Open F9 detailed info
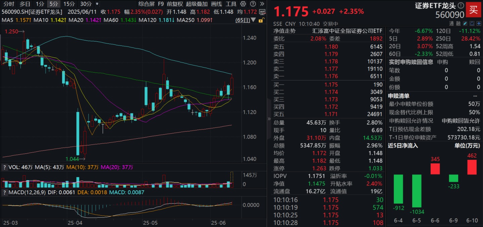This screenshot has width=483, height=227. pos(161,4)
